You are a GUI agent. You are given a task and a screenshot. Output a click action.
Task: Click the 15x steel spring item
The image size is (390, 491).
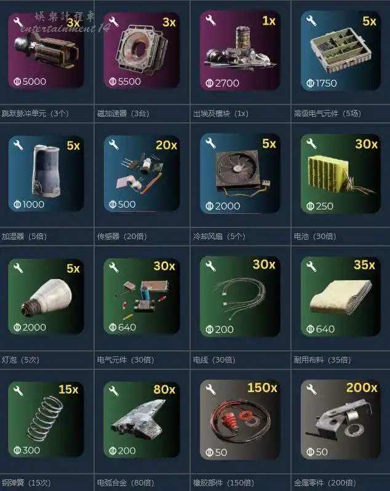click(46, 419)
